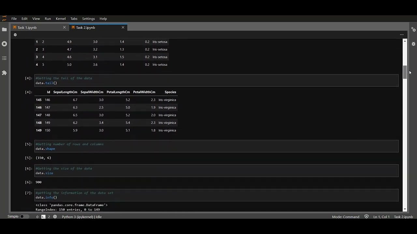Open the Property Inspector gears icon

tap(413, 30)
